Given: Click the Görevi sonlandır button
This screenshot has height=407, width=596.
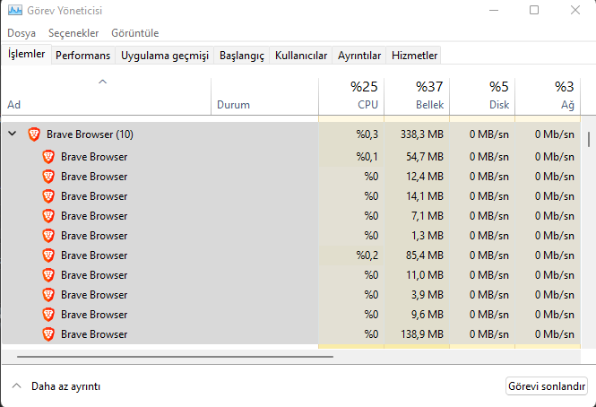Looking at the screenshot, I should tap(547, 386).
